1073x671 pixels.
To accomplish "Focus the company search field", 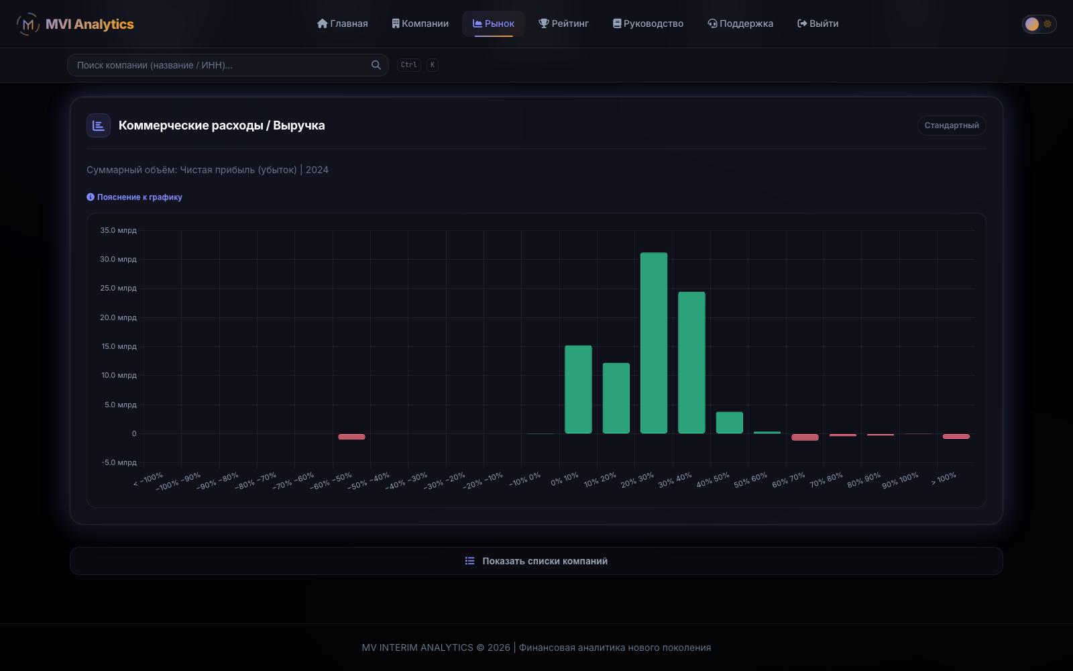I will [228, 65].
